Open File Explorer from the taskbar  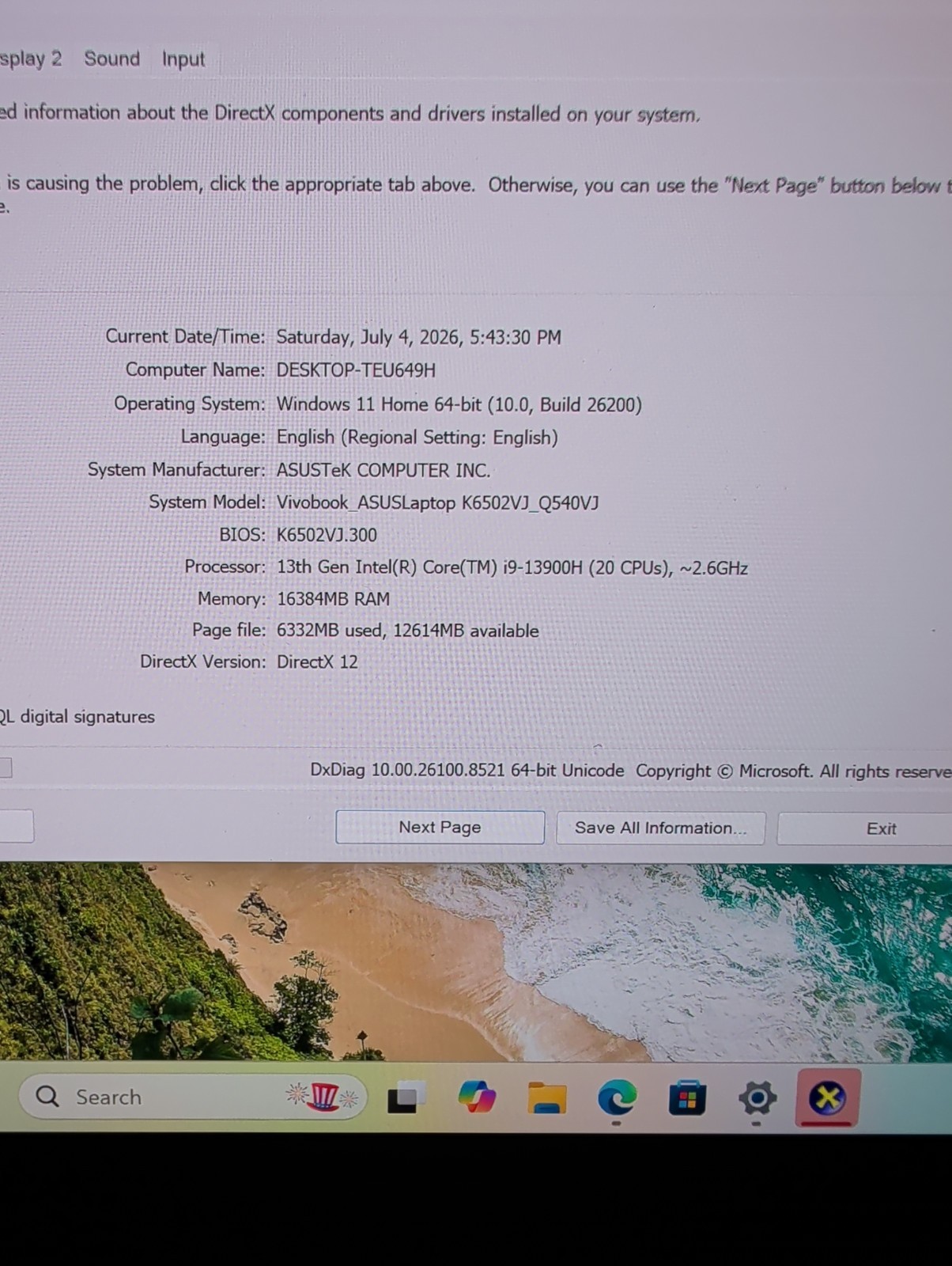[x=547, y=1097]
